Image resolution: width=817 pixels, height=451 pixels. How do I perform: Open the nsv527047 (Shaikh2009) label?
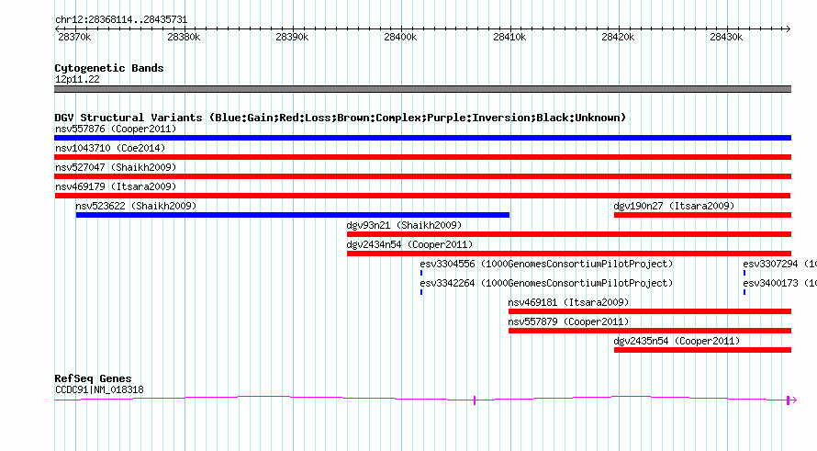[x=116, y=167]
